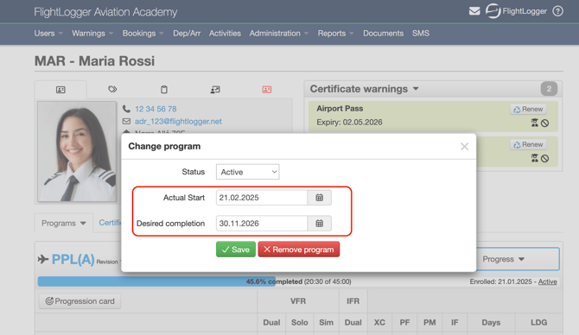Click the FlightLogger logo icon

(493, 10)
